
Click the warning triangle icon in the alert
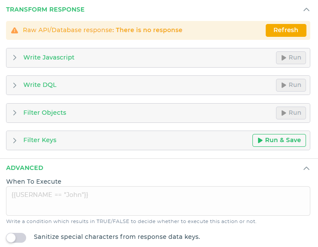[x=15, y=30]
